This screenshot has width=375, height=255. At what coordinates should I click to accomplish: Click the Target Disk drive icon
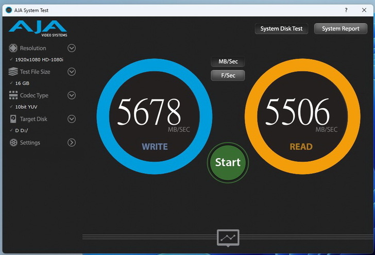tap(13, 119)
